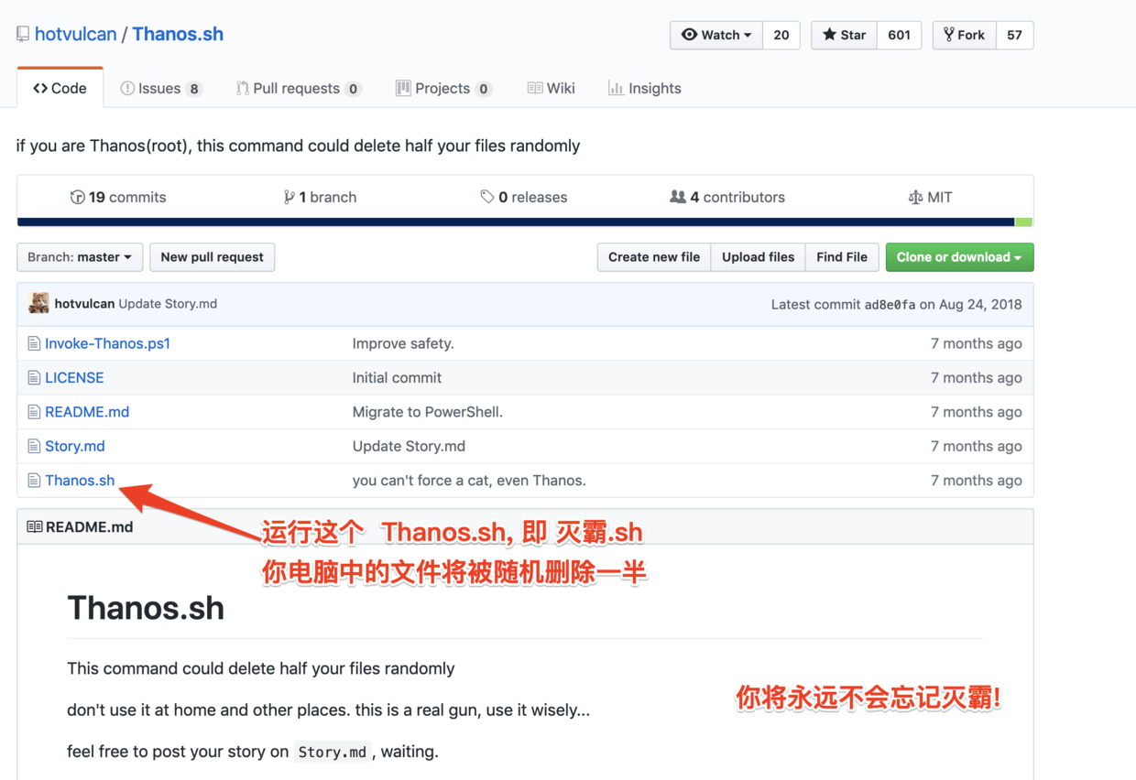Click the book icon on the Wiki tab
The width and height of the screenshot is (1136, 780).
535,88
